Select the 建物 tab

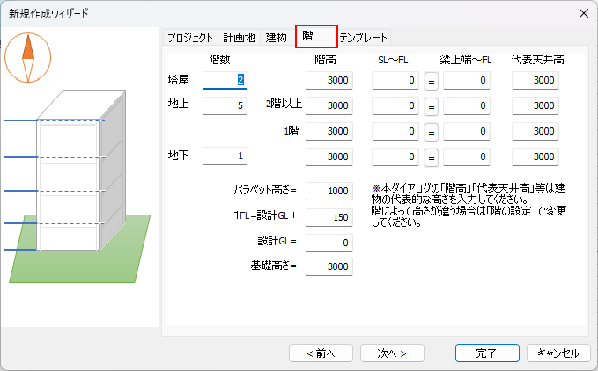pos(277,37)
